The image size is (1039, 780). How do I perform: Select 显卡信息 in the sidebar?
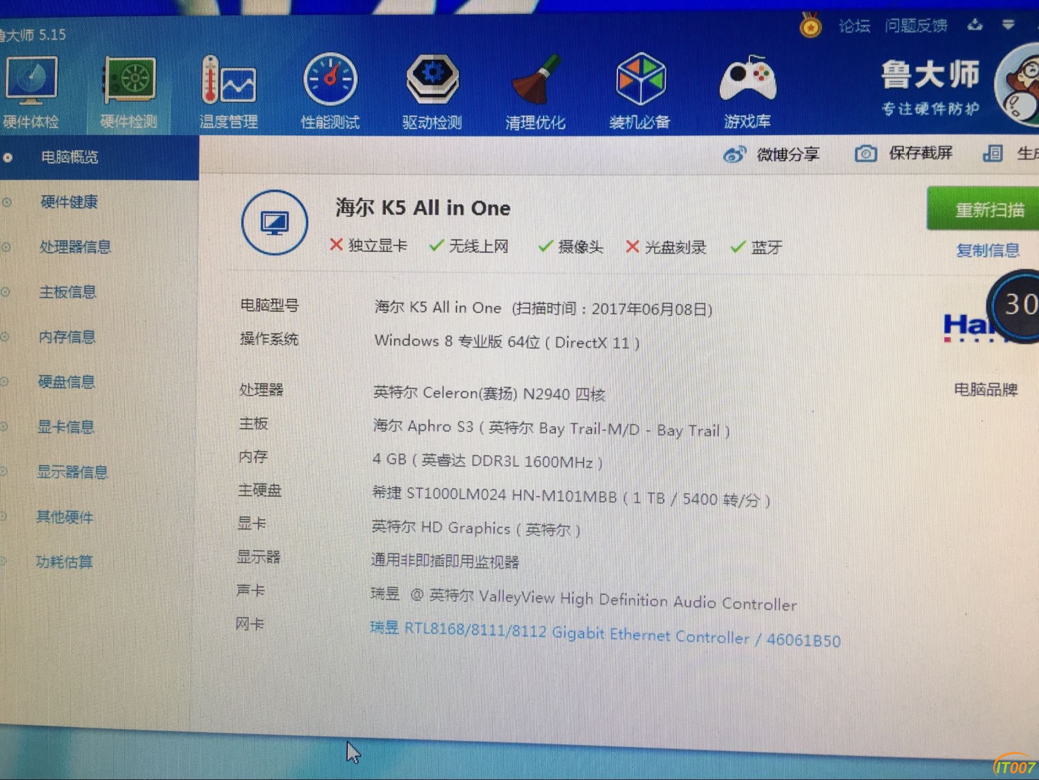tap(66, 427)
